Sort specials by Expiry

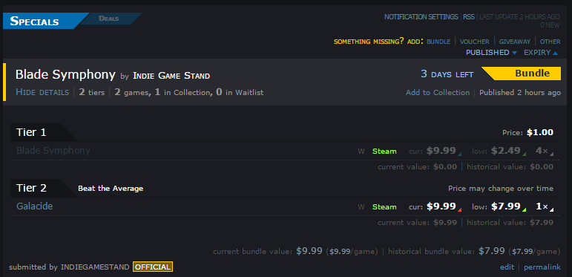tap(537, 53)
